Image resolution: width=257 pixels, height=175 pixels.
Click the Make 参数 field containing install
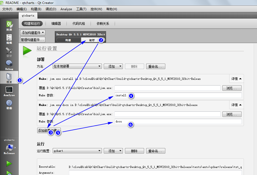178,95
